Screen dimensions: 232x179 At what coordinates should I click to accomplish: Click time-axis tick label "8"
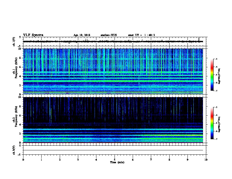(x=169, y=160)
